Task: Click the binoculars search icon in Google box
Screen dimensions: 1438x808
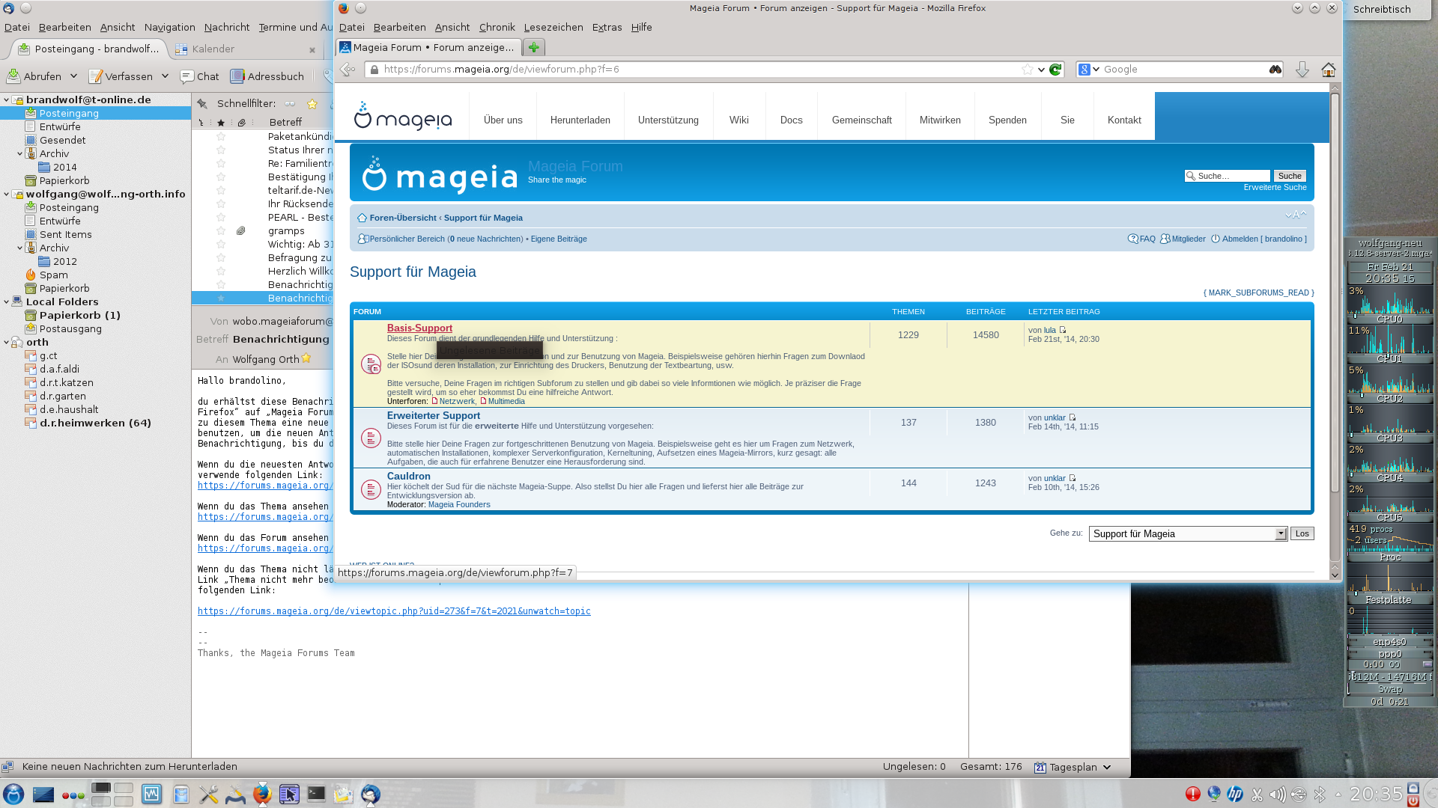Action: (1275, 70)
